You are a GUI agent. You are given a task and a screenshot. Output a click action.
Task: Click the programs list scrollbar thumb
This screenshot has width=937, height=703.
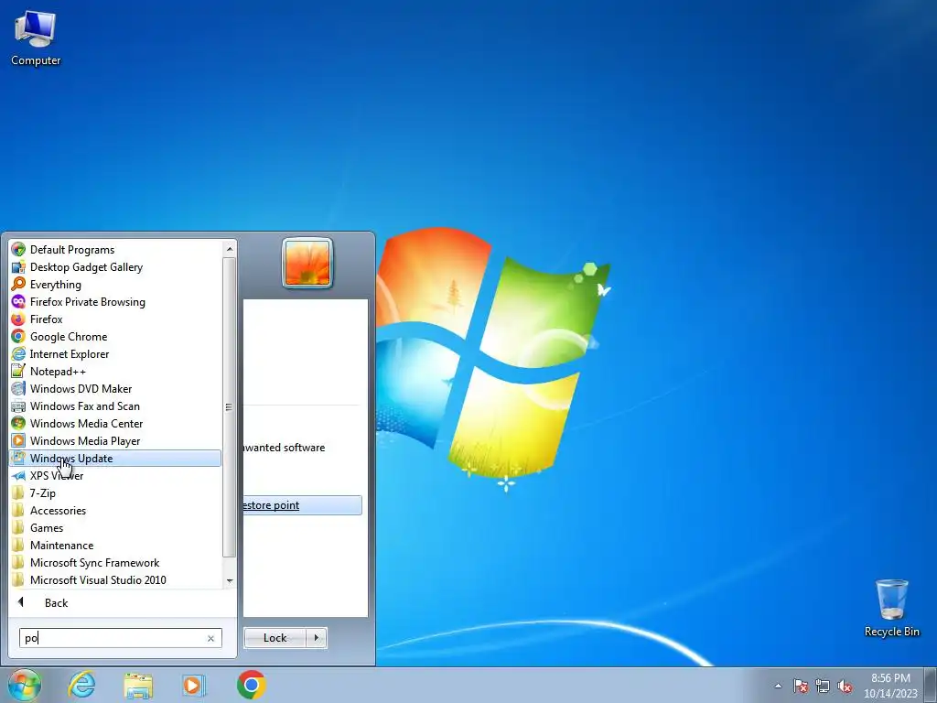[230, 407]
